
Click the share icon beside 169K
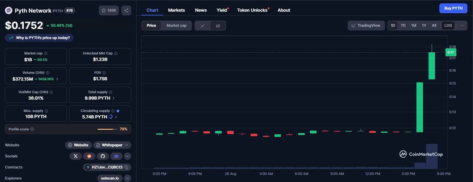click(126, 10)
